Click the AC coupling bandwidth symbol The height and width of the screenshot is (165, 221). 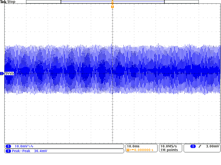31,146
